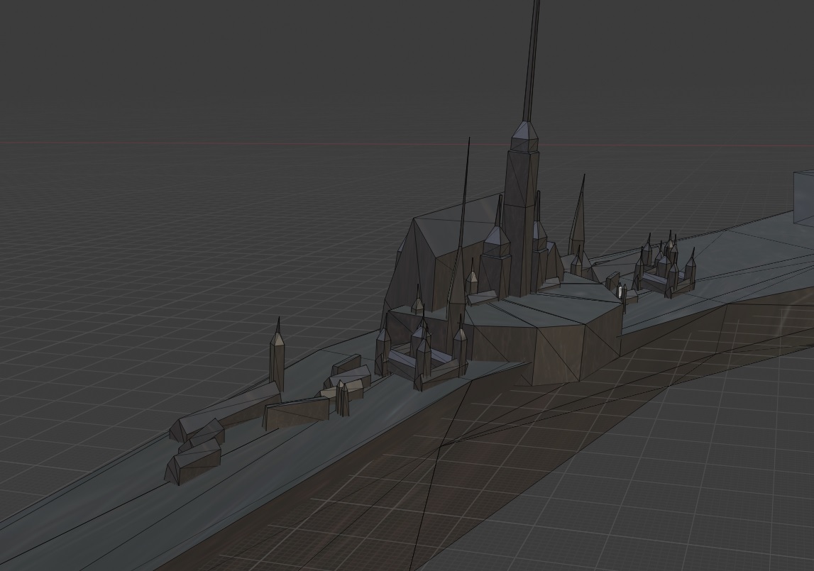Viewport: 814px width, 571px height.
Task: Select the tiny white figure near the platform
Action: pos(620,291)
